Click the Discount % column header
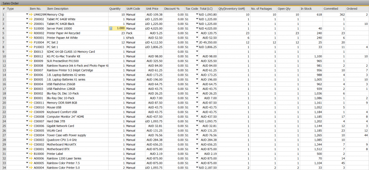This screenshot has width=369, height=170. pyautogui.click(x=171, y=8)
